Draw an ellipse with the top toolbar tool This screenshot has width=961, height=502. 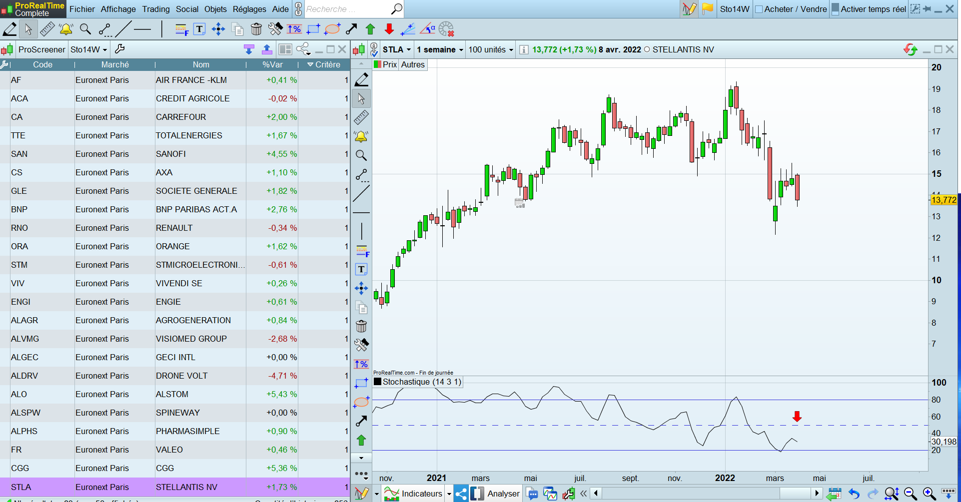(x=332, y=29)
